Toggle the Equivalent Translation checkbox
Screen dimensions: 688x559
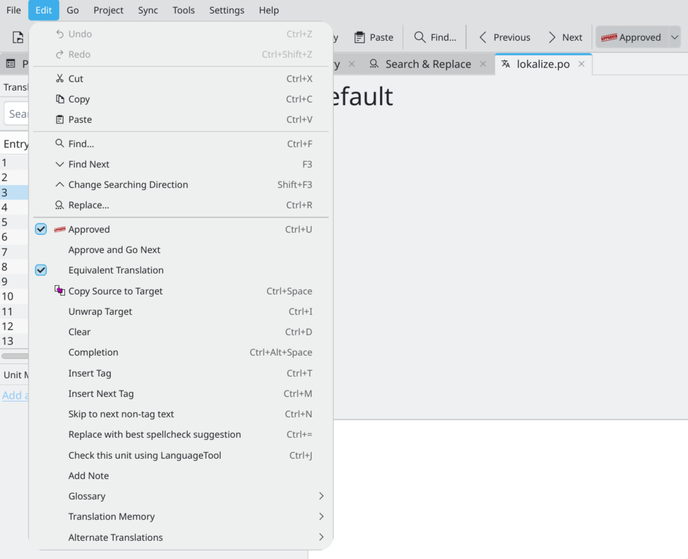point(41,270)
